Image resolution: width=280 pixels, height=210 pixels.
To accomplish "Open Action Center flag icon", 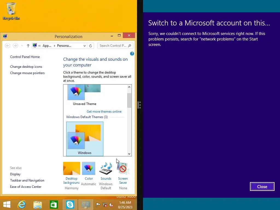I will 98,205.
